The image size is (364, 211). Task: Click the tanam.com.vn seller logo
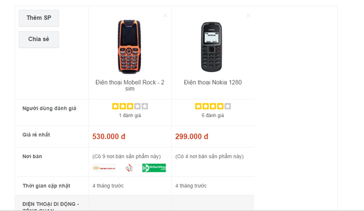[x=104, y=168]
